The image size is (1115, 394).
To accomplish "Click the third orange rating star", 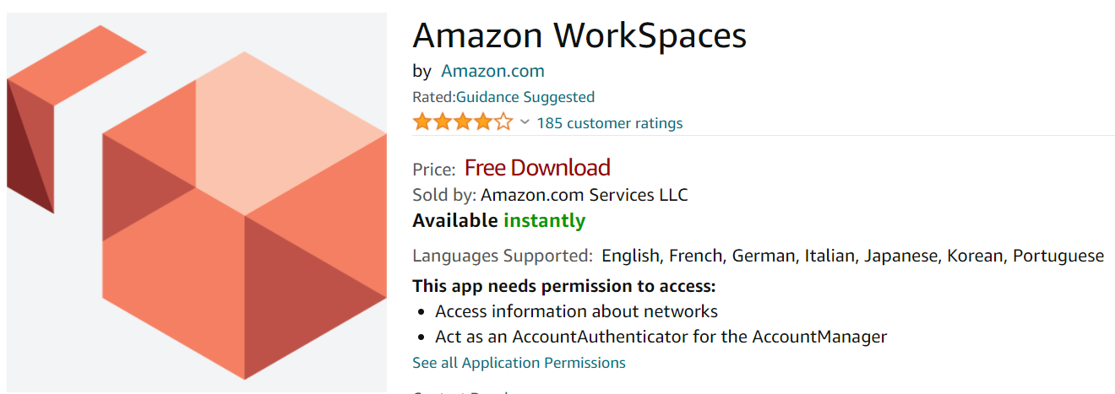I will click(462, 122).
